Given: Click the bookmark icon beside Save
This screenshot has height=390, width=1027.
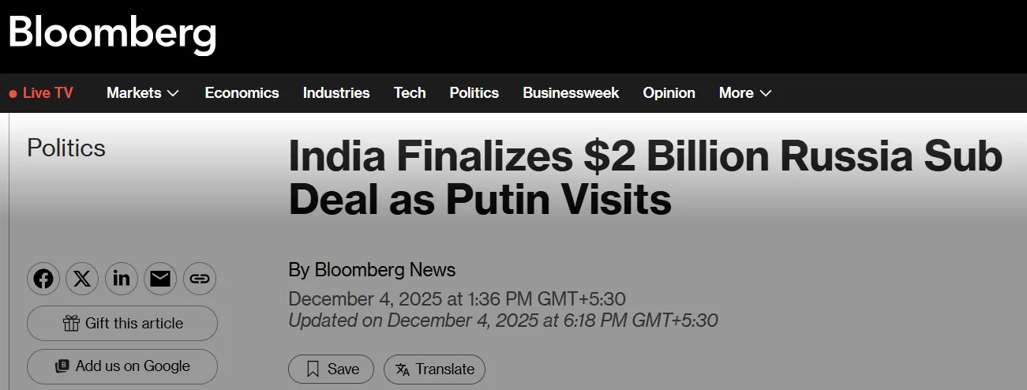Looking at the screenshot, I should point(313,369).
